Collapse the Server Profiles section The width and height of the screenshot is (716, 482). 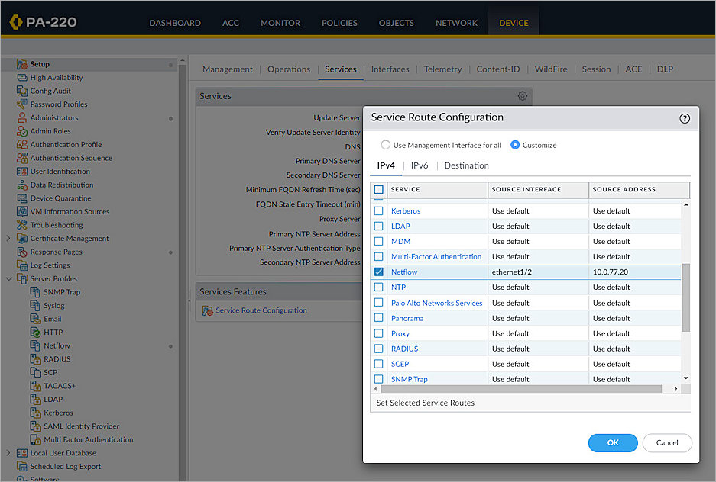8,278
